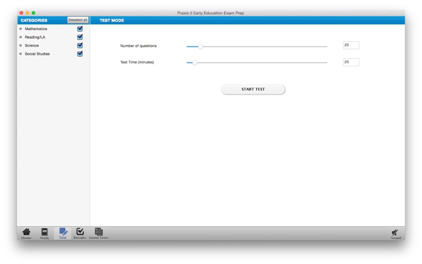Open the Saved Tests icon

(99, 233)
